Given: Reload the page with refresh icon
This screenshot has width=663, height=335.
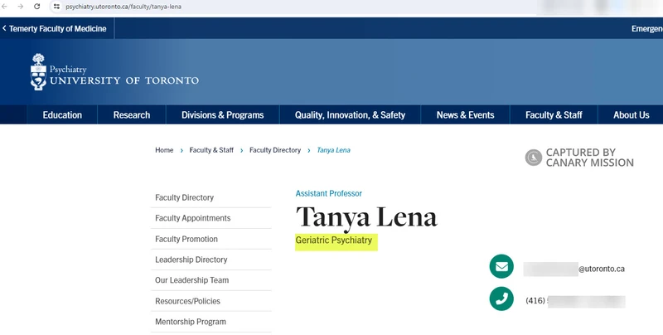Looking at the screenshot, I should (36, 7).
